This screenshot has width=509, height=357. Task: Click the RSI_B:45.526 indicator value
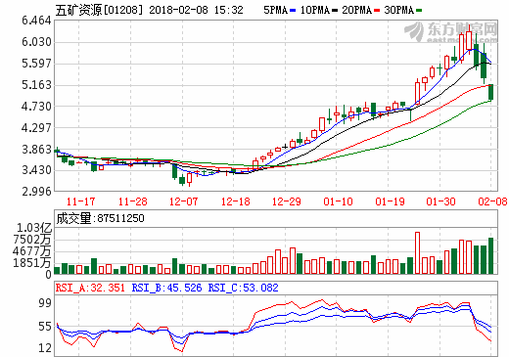[166, 288]
